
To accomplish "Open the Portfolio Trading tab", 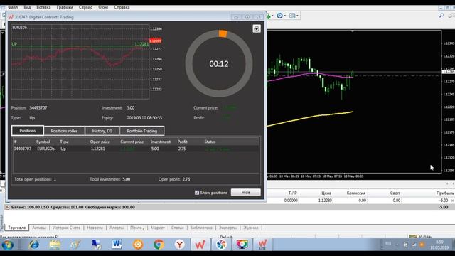I will (142, 131).
